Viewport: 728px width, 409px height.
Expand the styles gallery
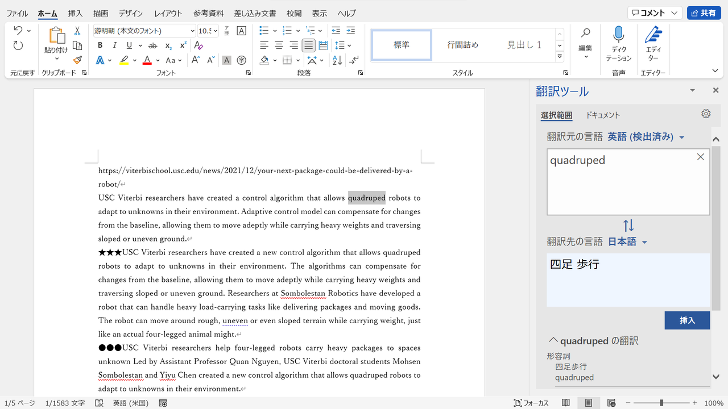click(x=560, y=56)
